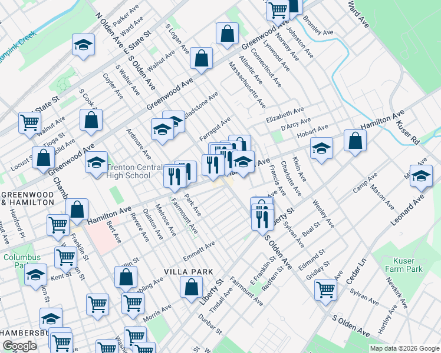The width and height of the screenshot is (441, 353).
Task: Click the shopping bag marker by Locust St
Action: tap(43, 158)
